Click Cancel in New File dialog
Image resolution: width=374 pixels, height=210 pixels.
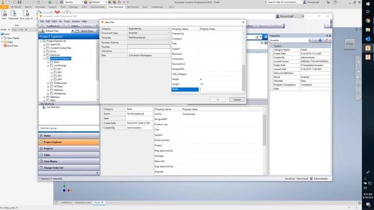(237, 100)
